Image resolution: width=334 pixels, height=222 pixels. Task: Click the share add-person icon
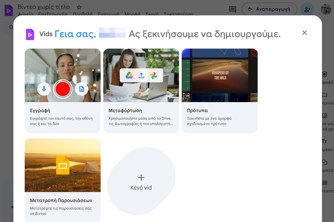307,9
